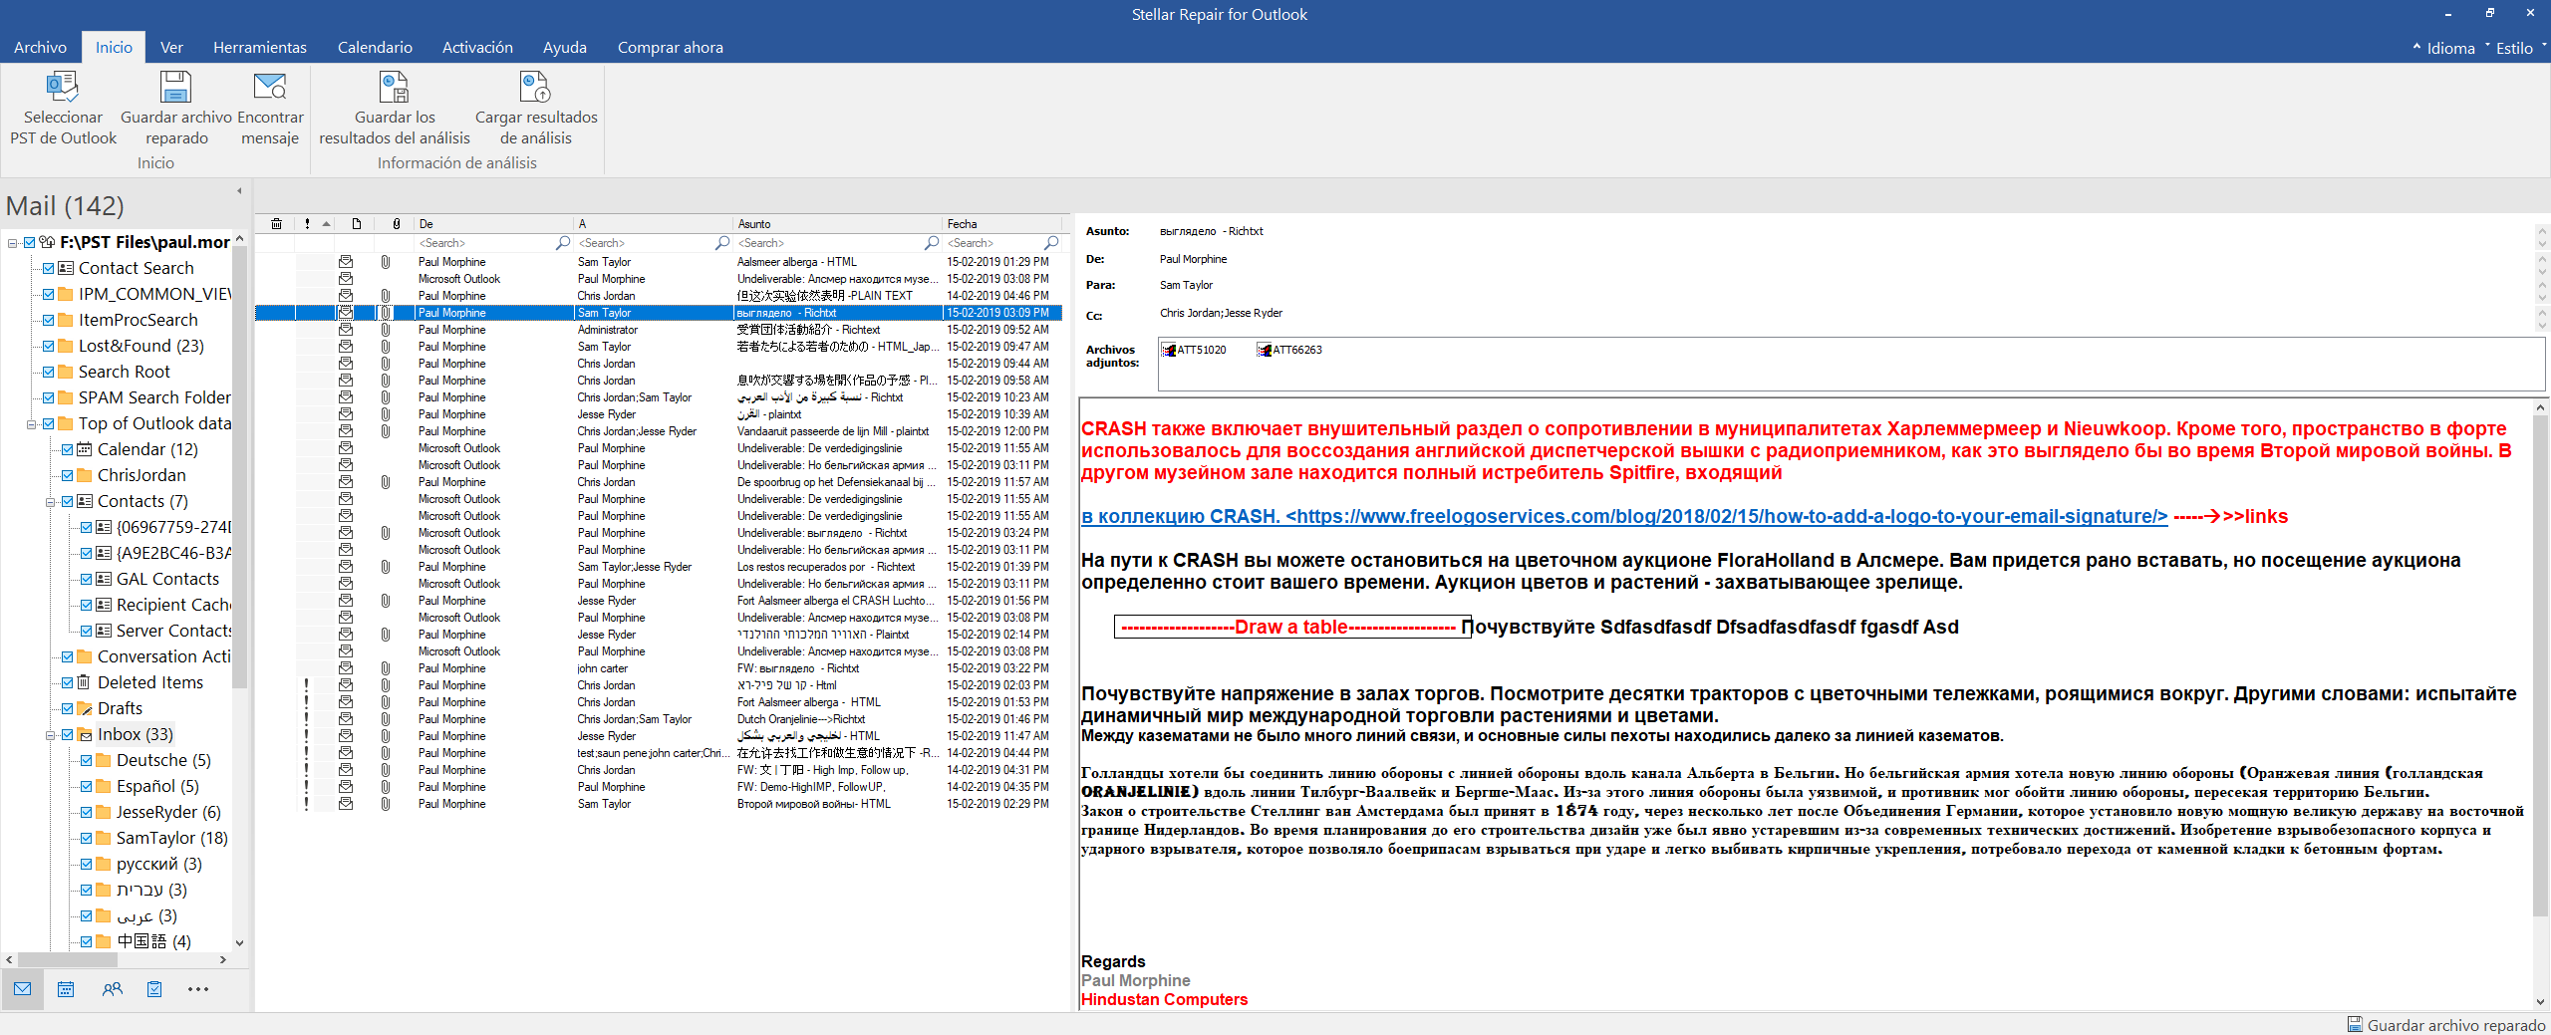Screen dimensions: 2551x1035
Task: Click sort arrow column header in mail list
Action: 327,224
